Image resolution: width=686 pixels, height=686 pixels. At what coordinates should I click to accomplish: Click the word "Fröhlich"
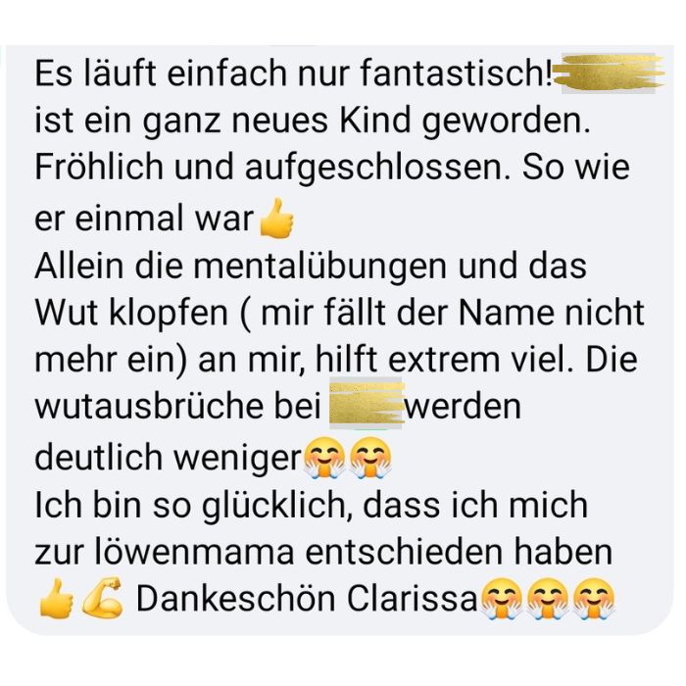click(x=99, y=168)
